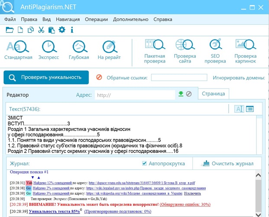Select the На рерайт check mode
The width and height of the screenshot is (269, 217).
(109, 50)
